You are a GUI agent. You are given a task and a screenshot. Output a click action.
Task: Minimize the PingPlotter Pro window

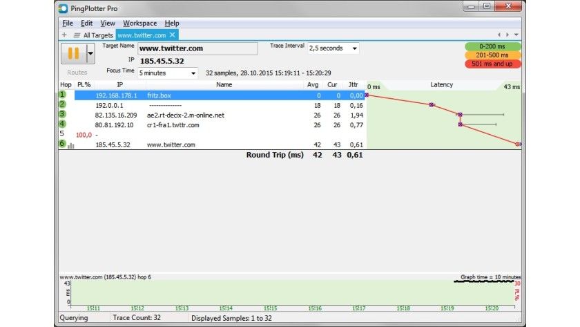pos(471,6)
